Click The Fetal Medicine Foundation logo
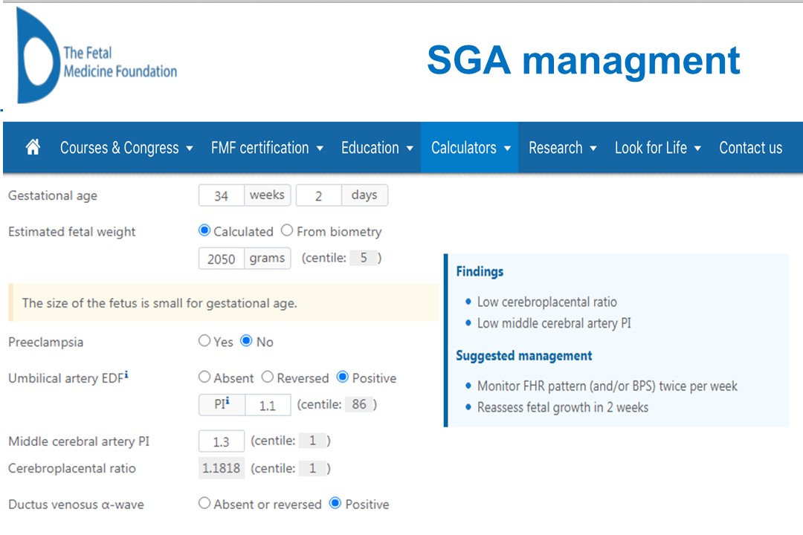The height and width of the screenshot is (535, 803). 97,57
